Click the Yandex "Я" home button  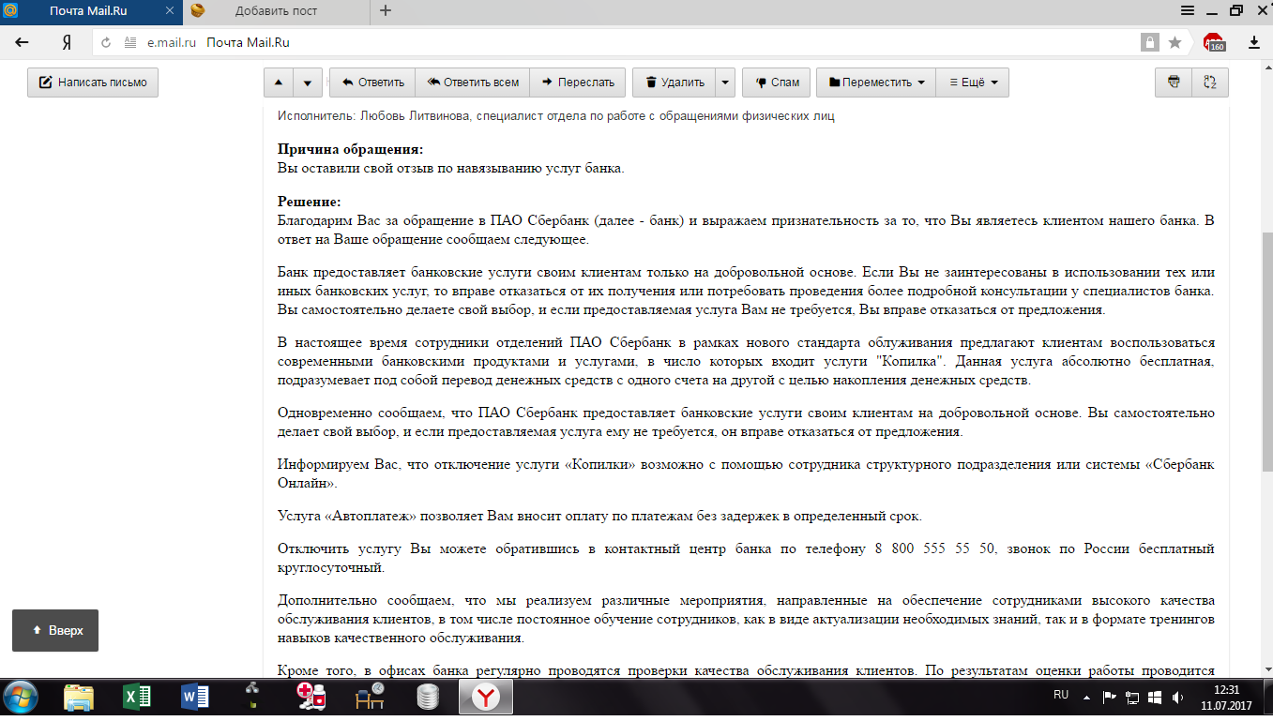tap(68, 42)
